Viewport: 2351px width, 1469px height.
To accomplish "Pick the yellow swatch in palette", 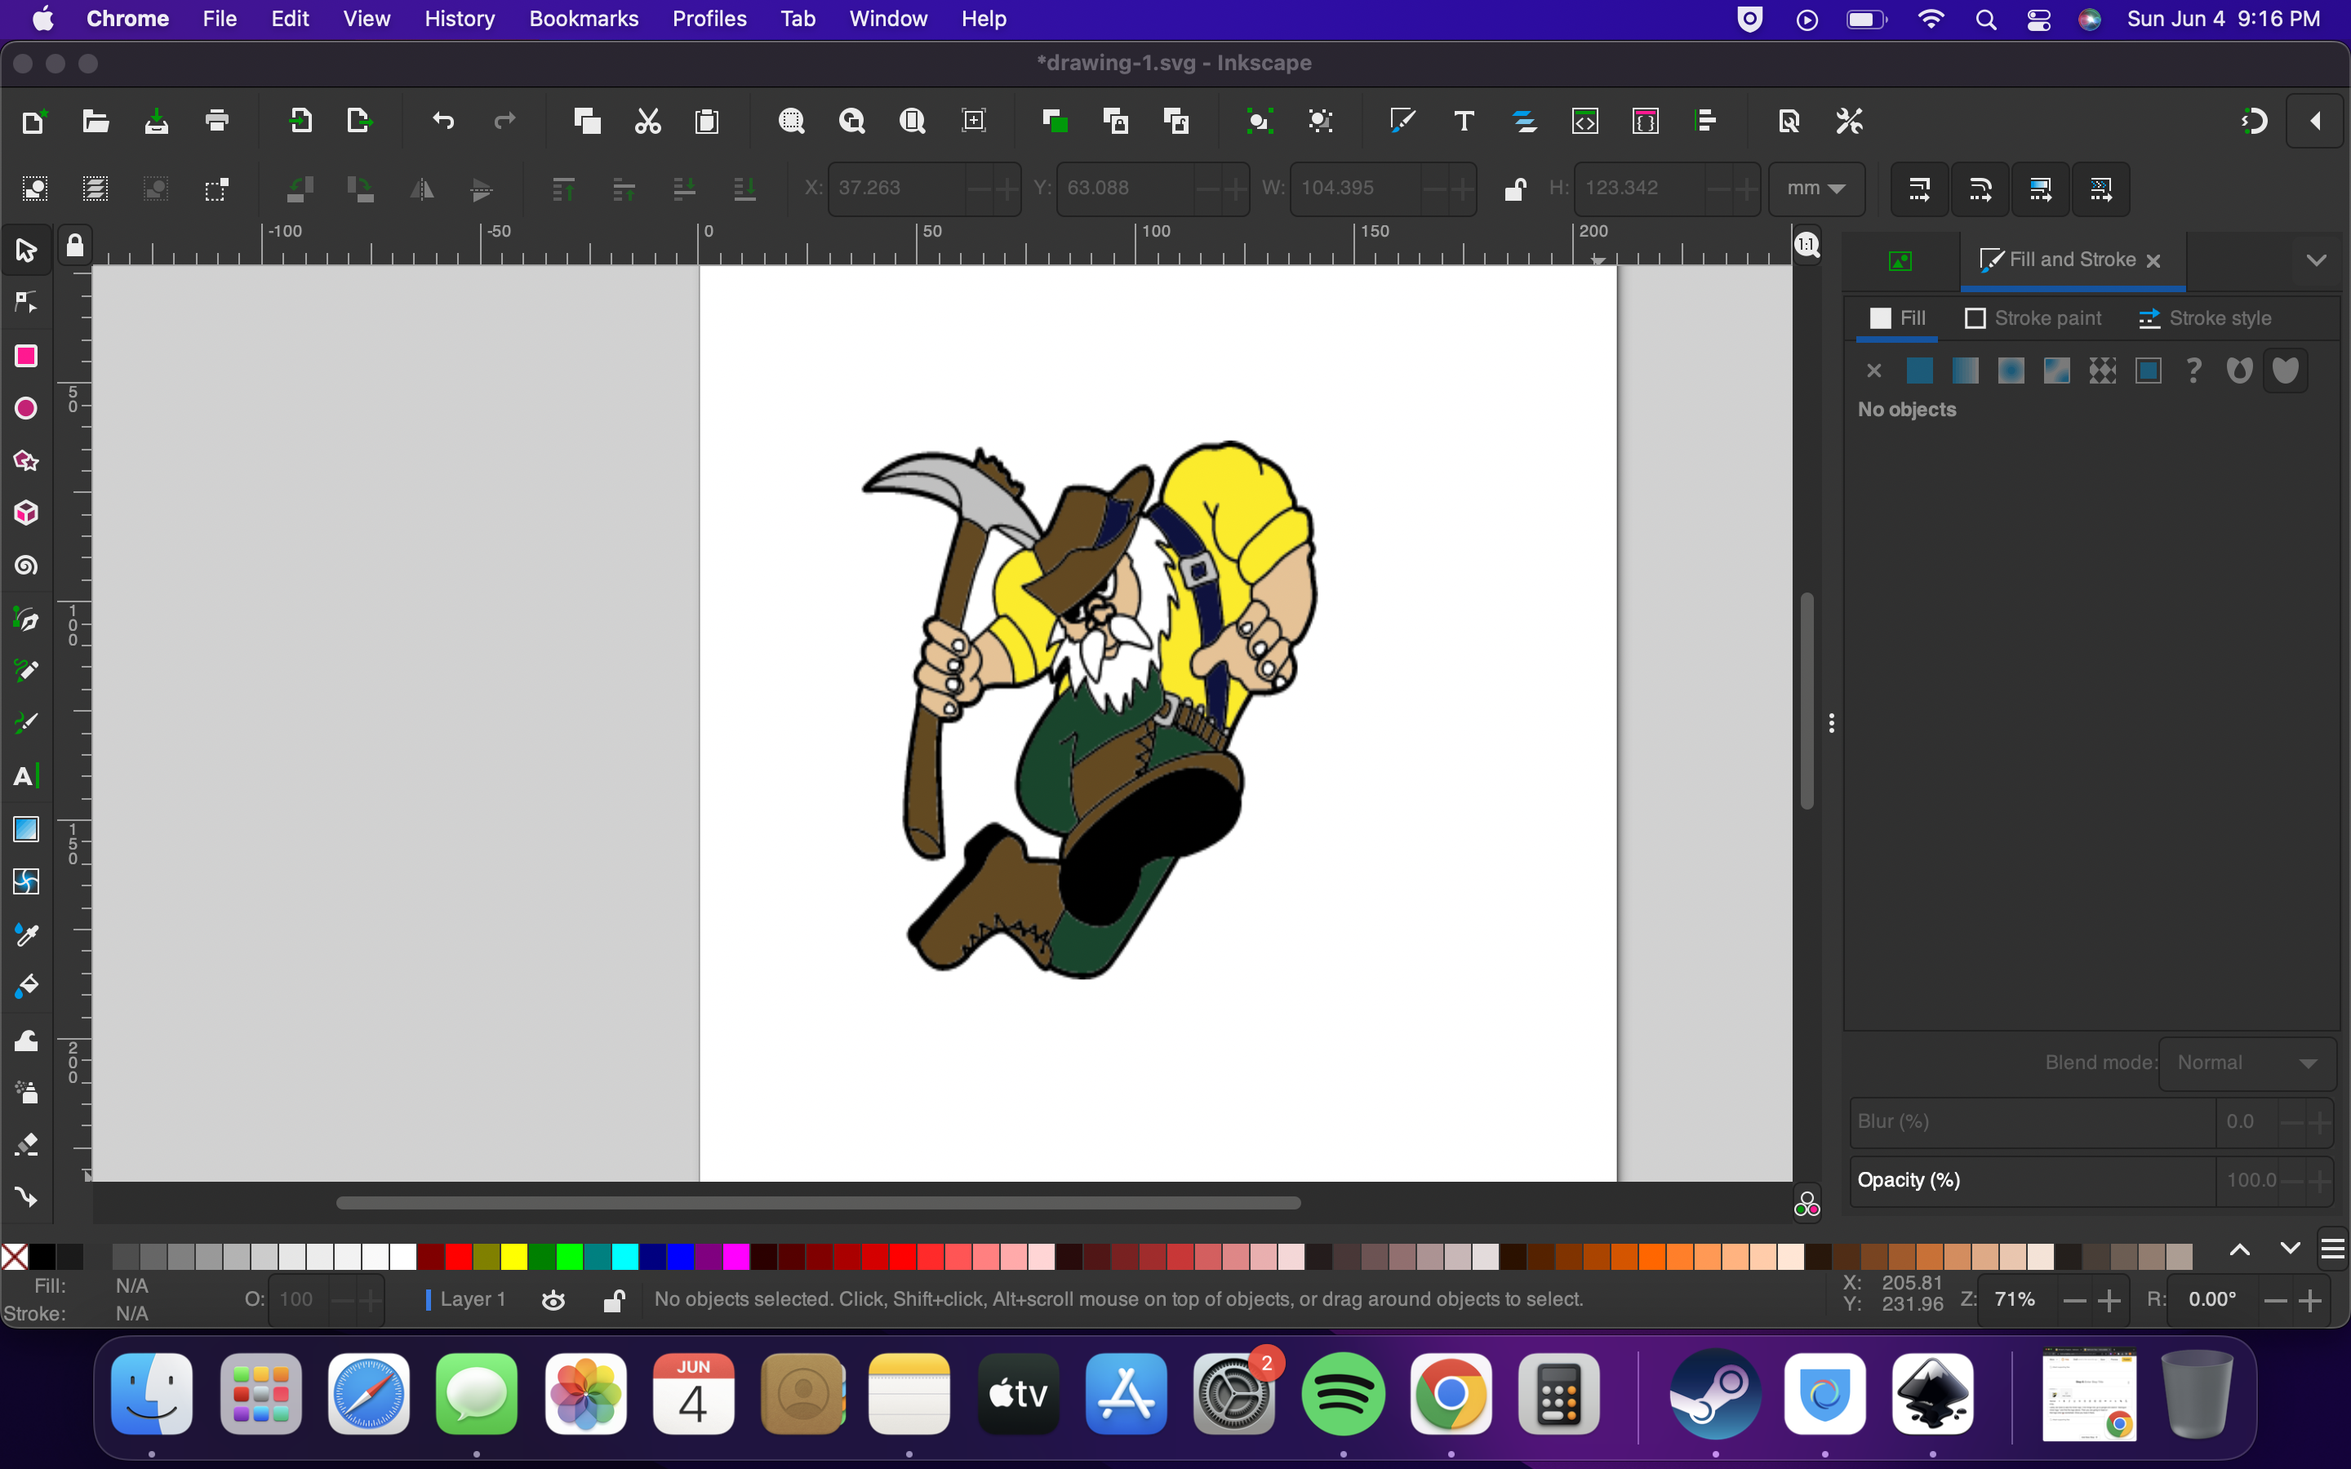I will [x=514, y=1256].
